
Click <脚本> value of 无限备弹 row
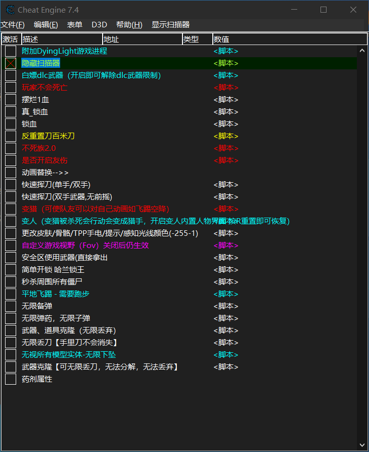click(x=226, y=306)
